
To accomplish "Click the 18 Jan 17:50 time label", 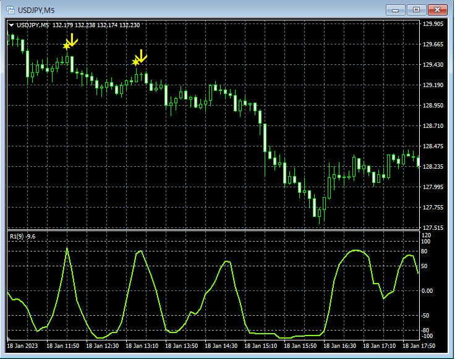I will tap(419, 345).
